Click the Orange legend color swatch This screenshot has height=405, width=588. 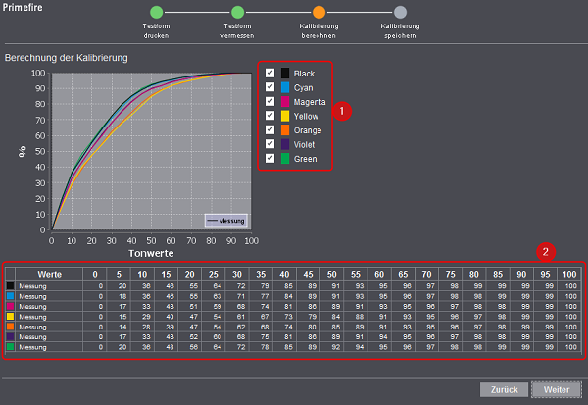285,129
